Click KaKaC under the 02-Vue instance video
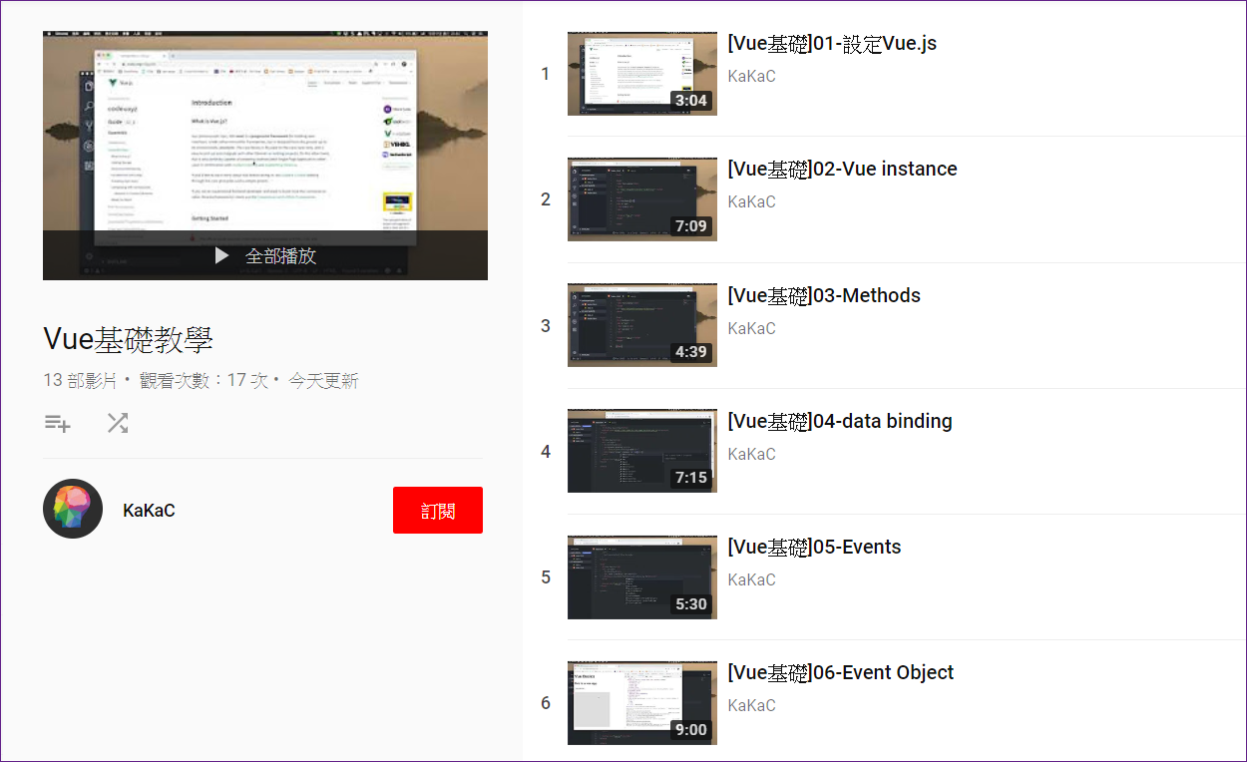The height and width of the screenshot is (762, 1247). pos(751,202)
